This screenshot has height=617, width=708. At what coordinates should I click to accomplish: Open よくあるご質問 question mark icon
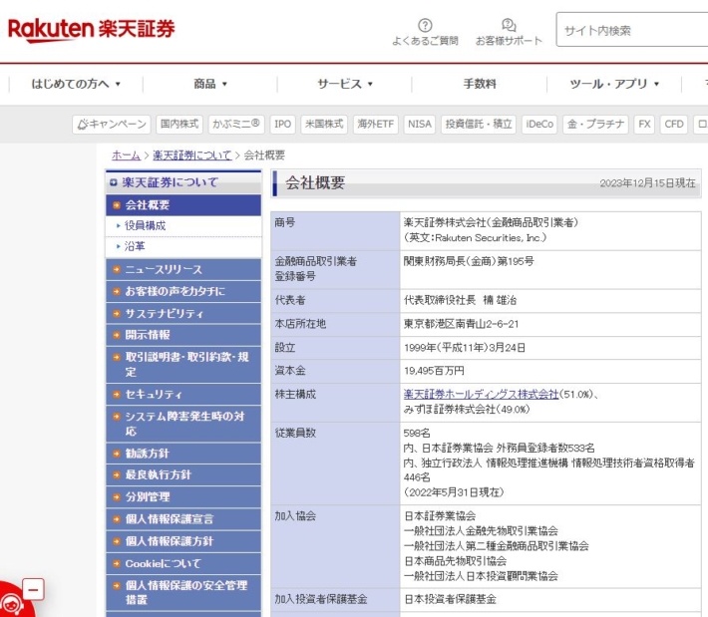coord(425,25)
